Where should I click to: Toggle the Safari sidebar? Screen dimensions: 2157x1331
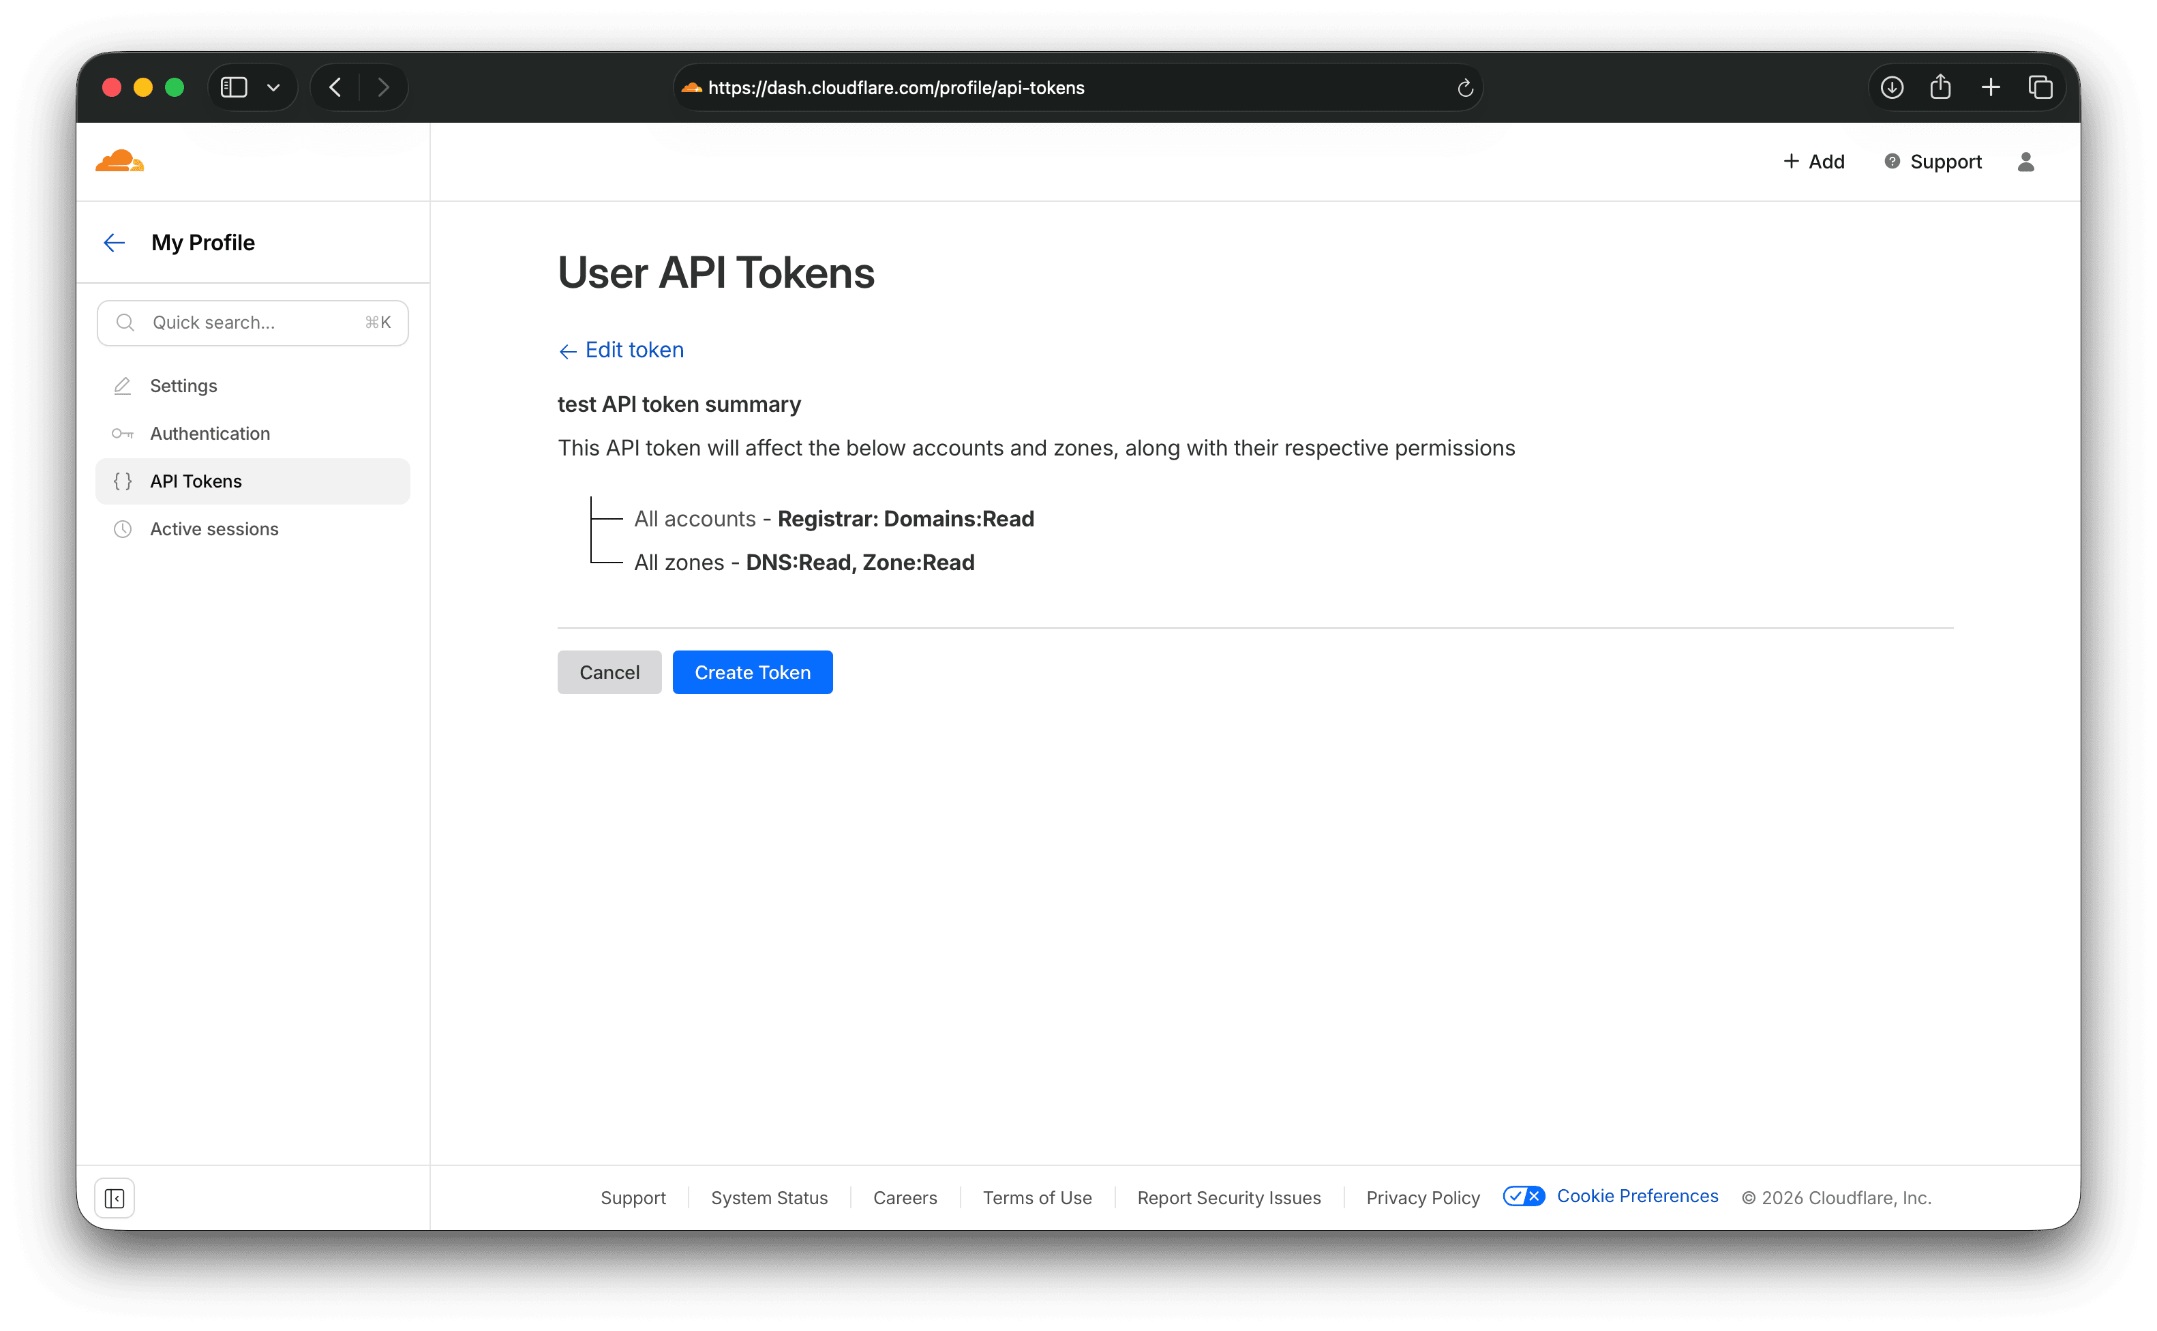[x=232, y=87]
